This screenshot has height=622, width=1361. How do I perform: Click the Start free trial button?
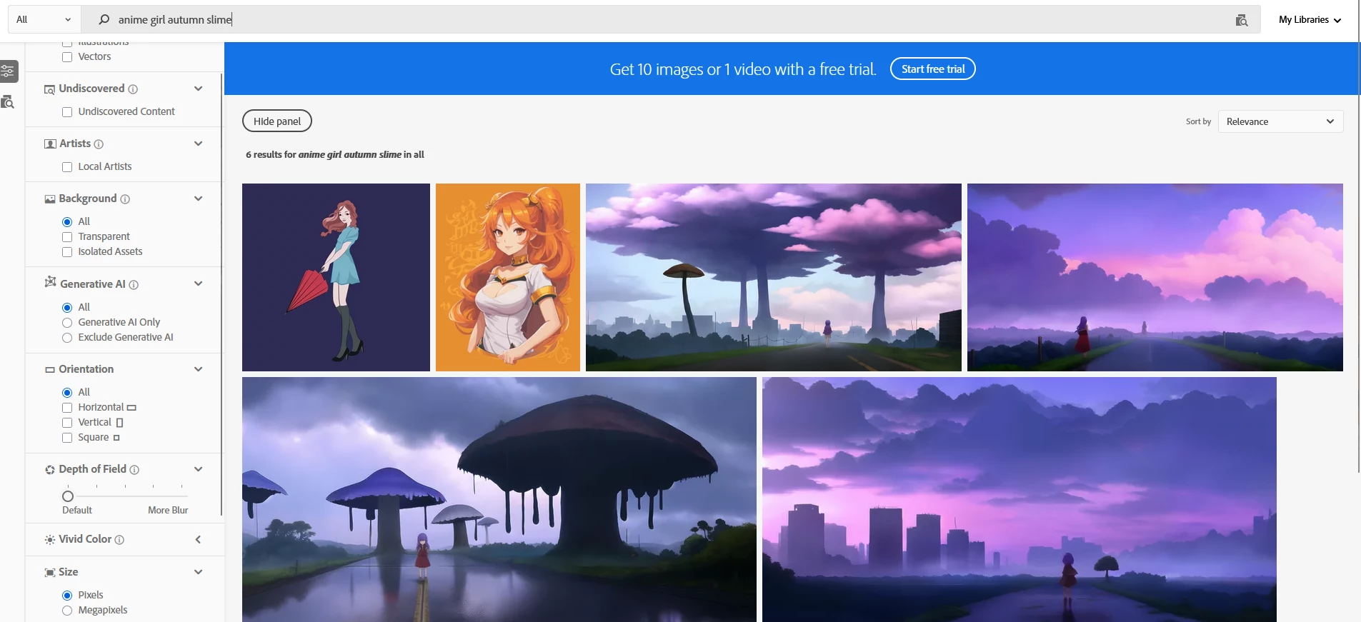pyautogui.click(x=932, y=69)
